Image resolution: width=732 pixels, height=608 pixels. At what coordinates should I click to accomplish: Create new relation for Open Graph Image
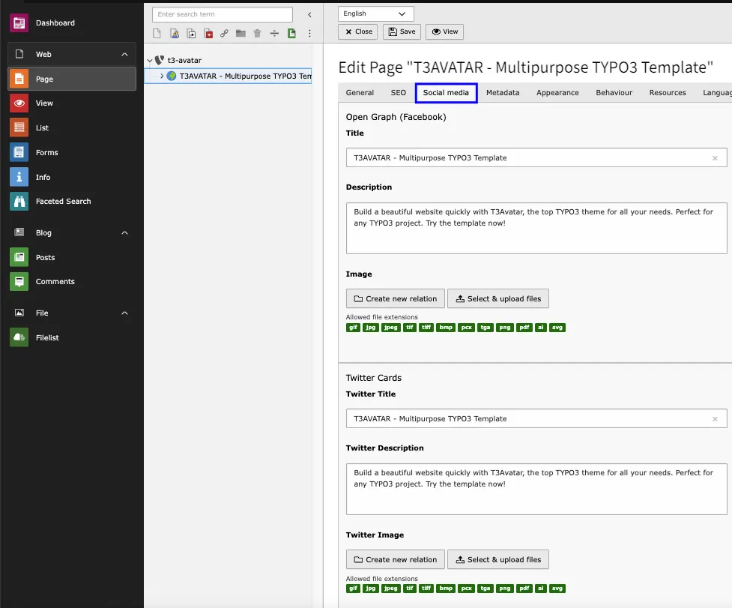396,298
